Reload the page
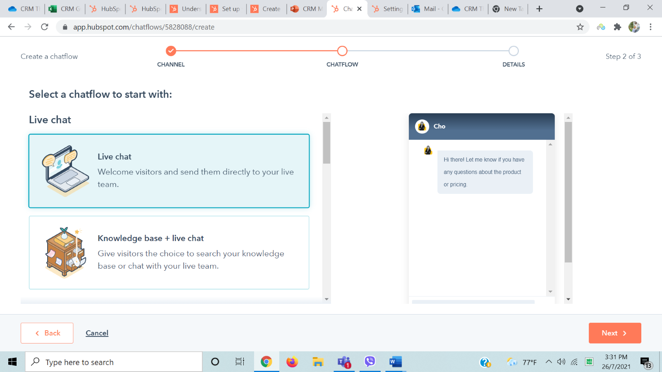 [45, 27]
